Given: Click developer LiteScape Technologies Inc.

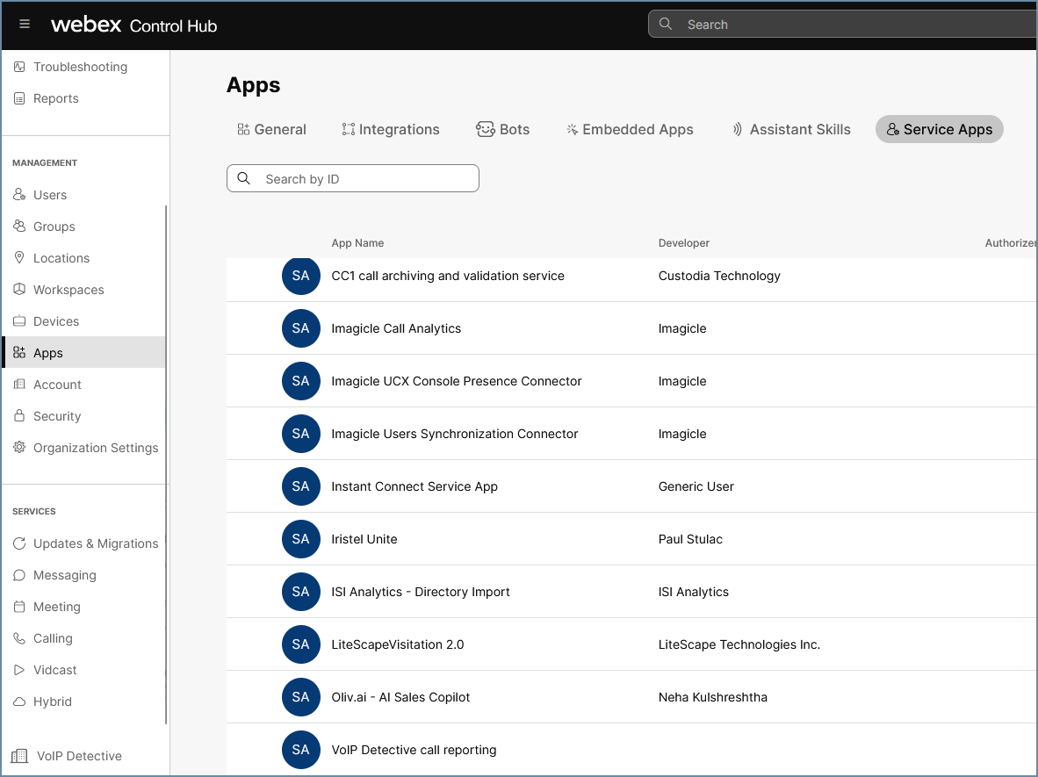Looking at the screenshot, I should coord(739,644).
